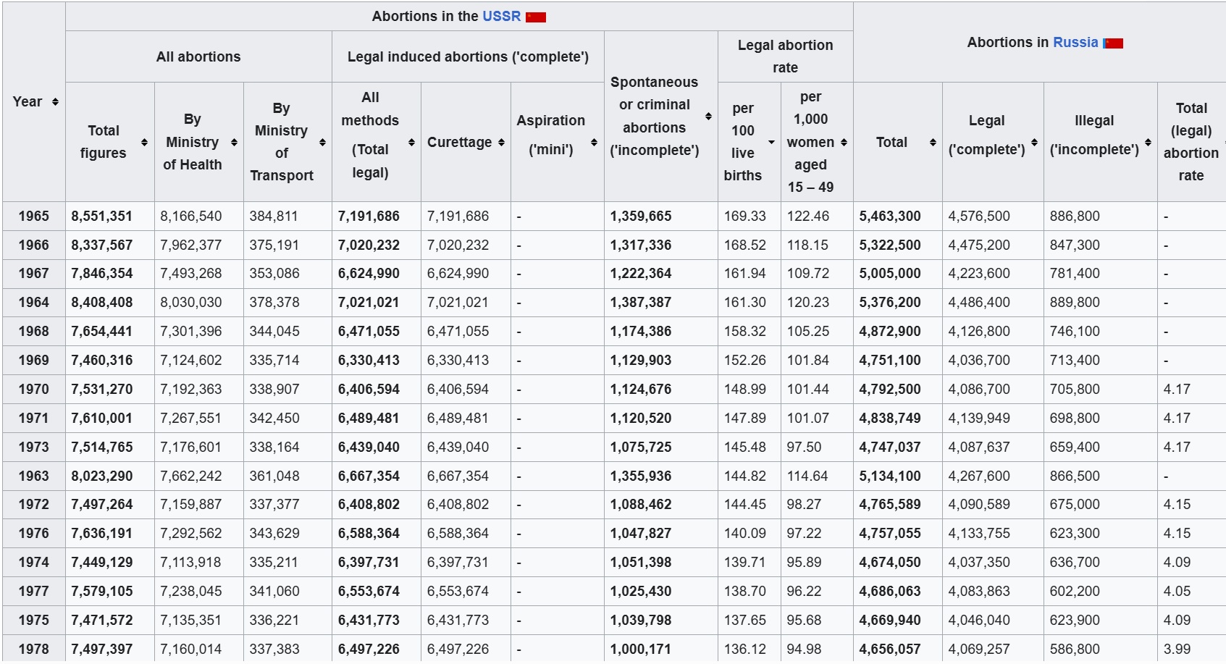Sort Russia Total column arrows
Viewport: 1226px width, 664px height.
coord(933,142)
